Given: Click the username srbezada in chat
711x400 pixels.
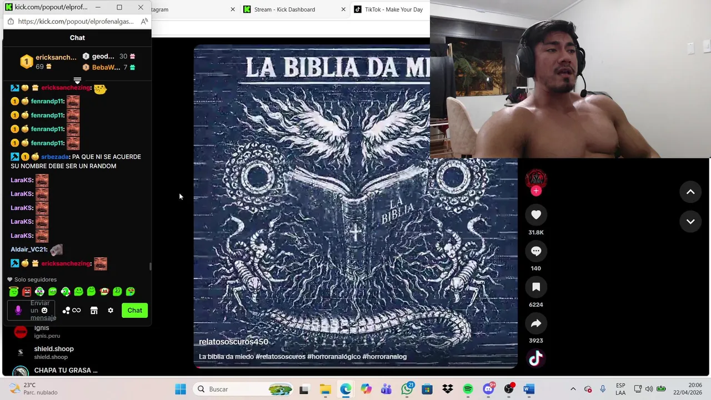Looking at the screenshot, I should (55, 157).
